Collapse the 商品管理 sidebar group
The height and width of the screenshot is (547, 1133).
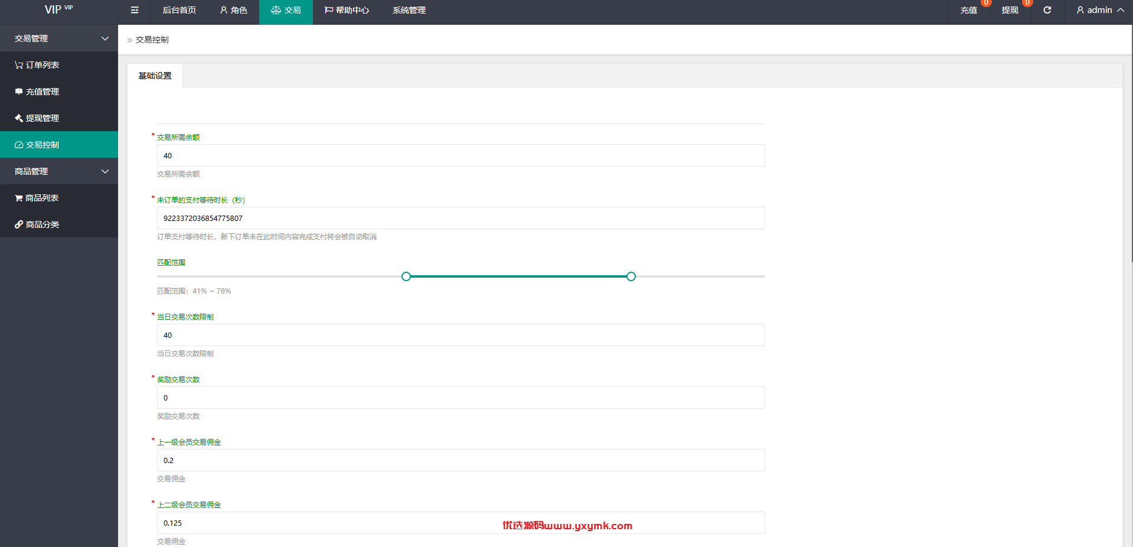pos(59,171)
